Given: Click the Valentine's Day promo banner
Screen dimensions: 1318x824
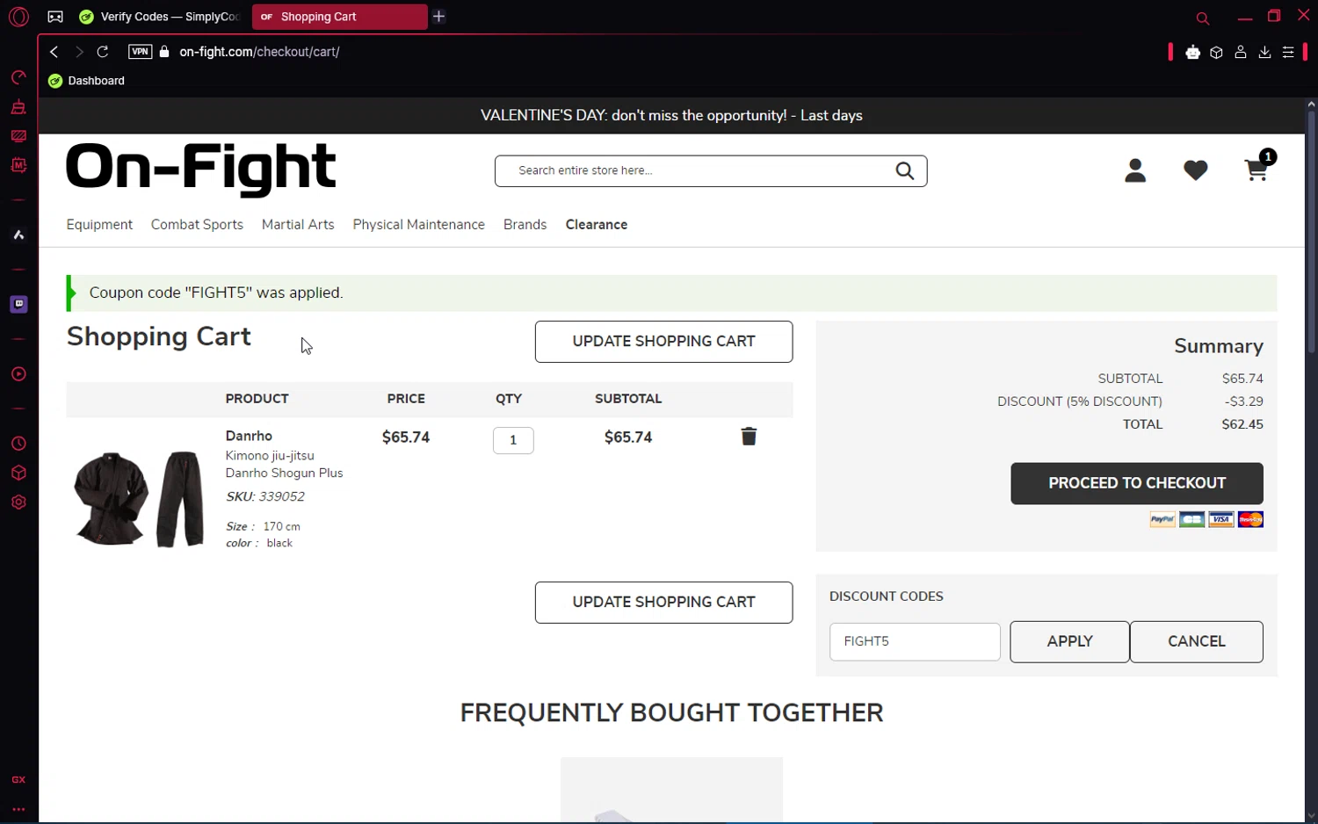Looking at the screenshot, I should [x=671, y=116].
